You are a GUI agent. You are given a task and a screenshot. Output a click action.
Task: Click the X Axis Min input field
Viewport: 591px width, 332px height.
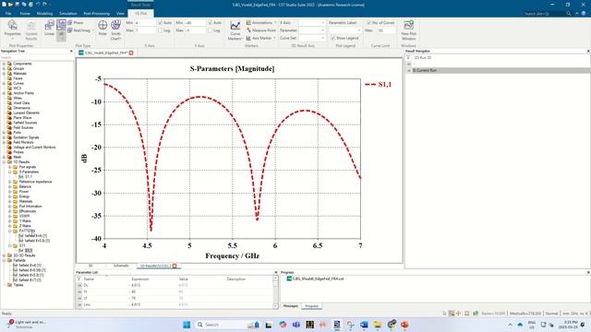pyautogui.click(x=145, y=22)
